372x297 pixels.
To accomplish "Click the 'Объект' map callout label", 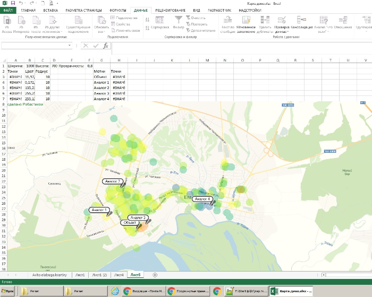I will pos(130,223).
